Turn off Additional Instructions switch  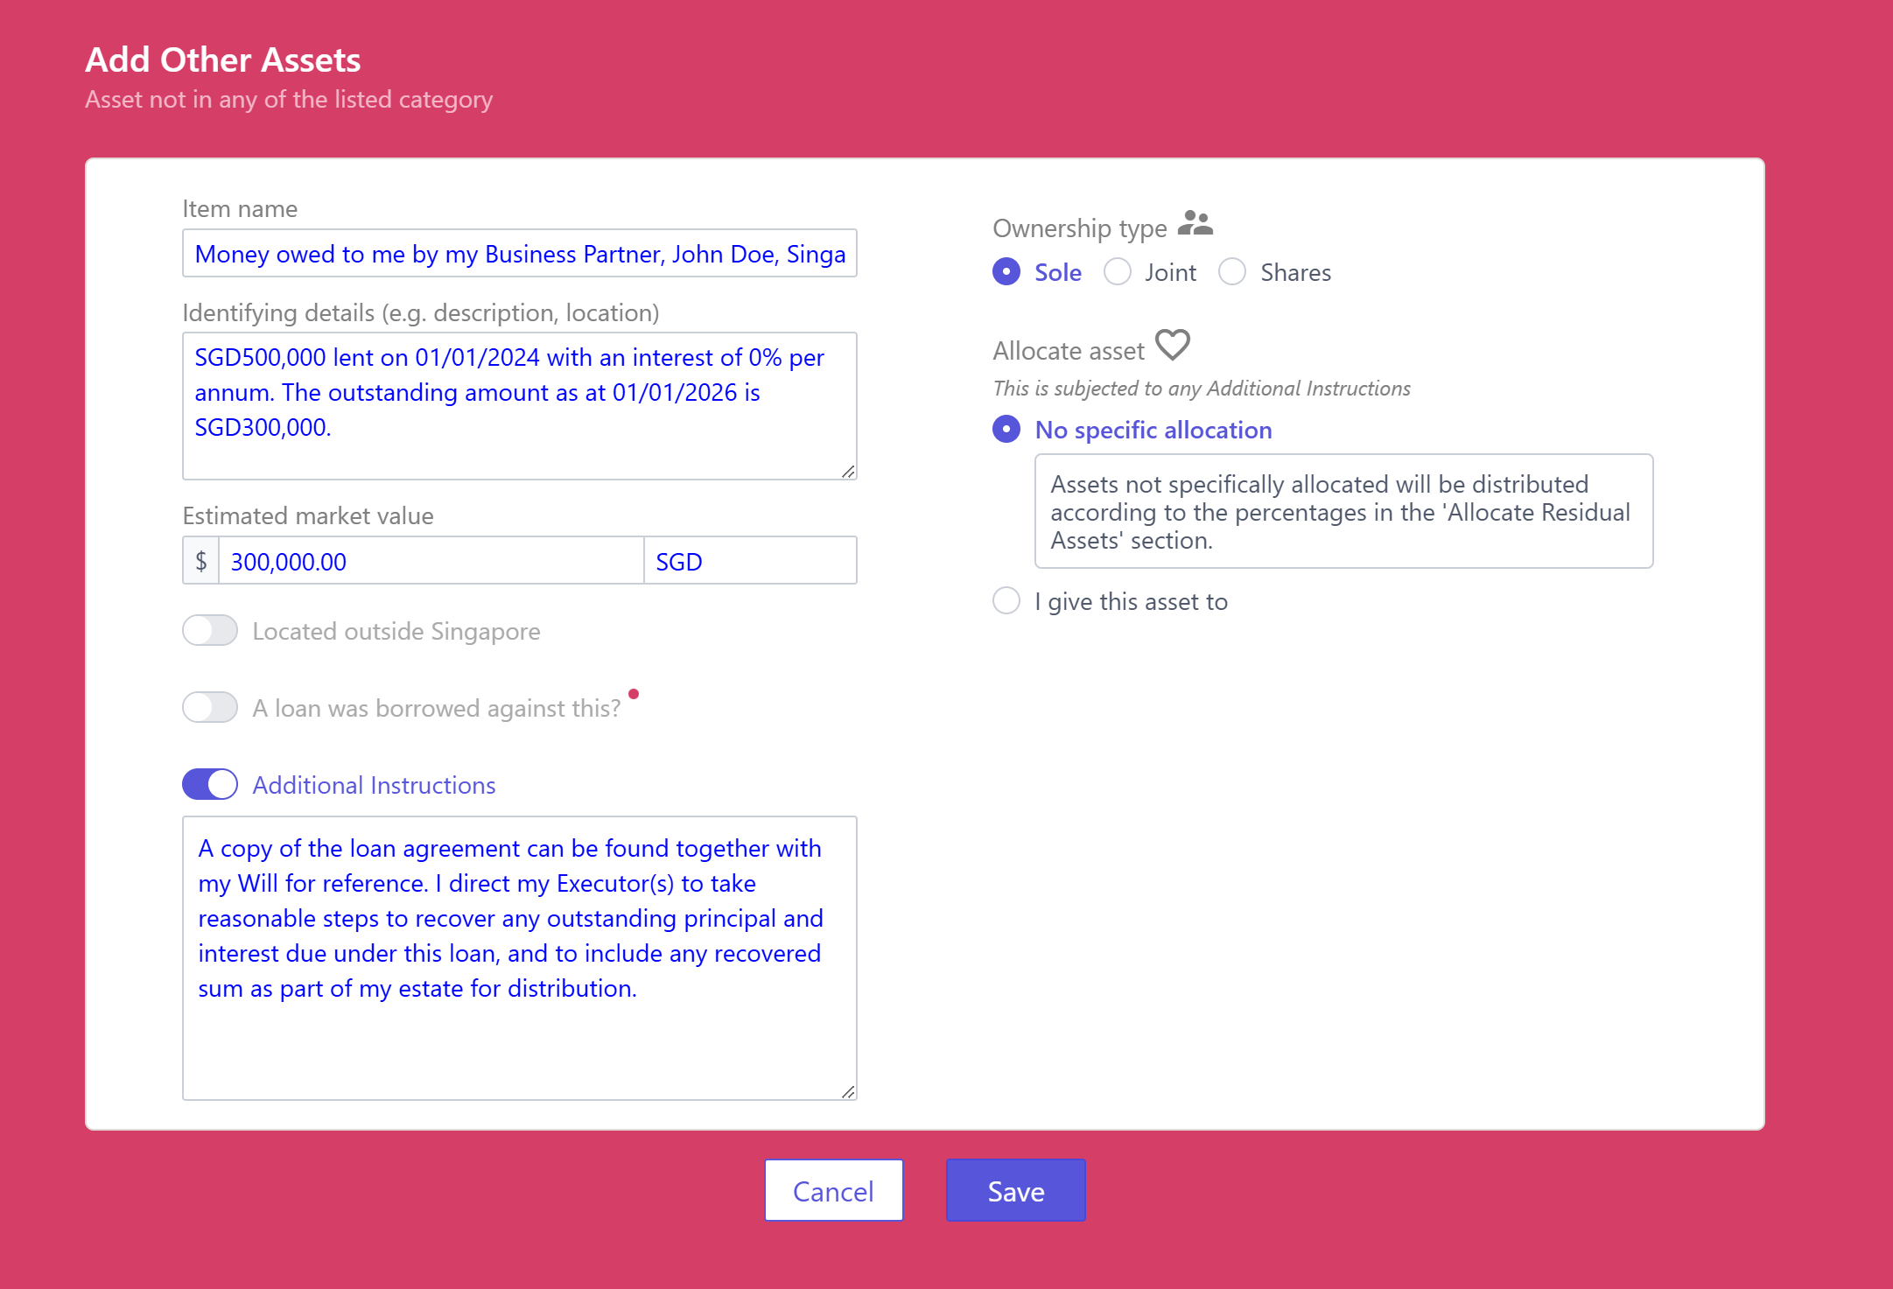(210, 785)
